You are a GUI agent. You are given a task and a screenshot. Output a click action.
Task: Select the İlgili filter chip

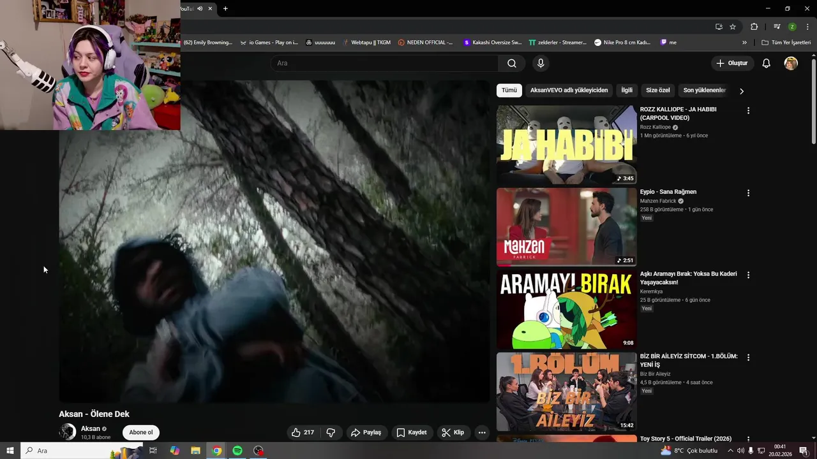pyautogui.click(x=627, y=91)
